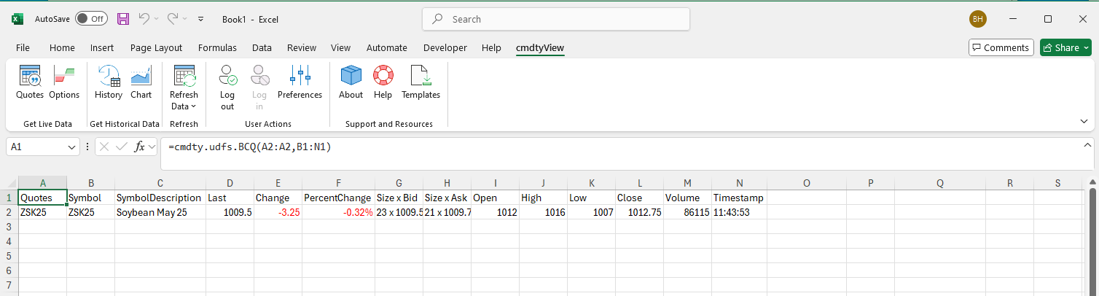Viewport: 1099px width, 296px height.
Task: Select the Size x Bid header cell
Action: [x=399, y=198]
